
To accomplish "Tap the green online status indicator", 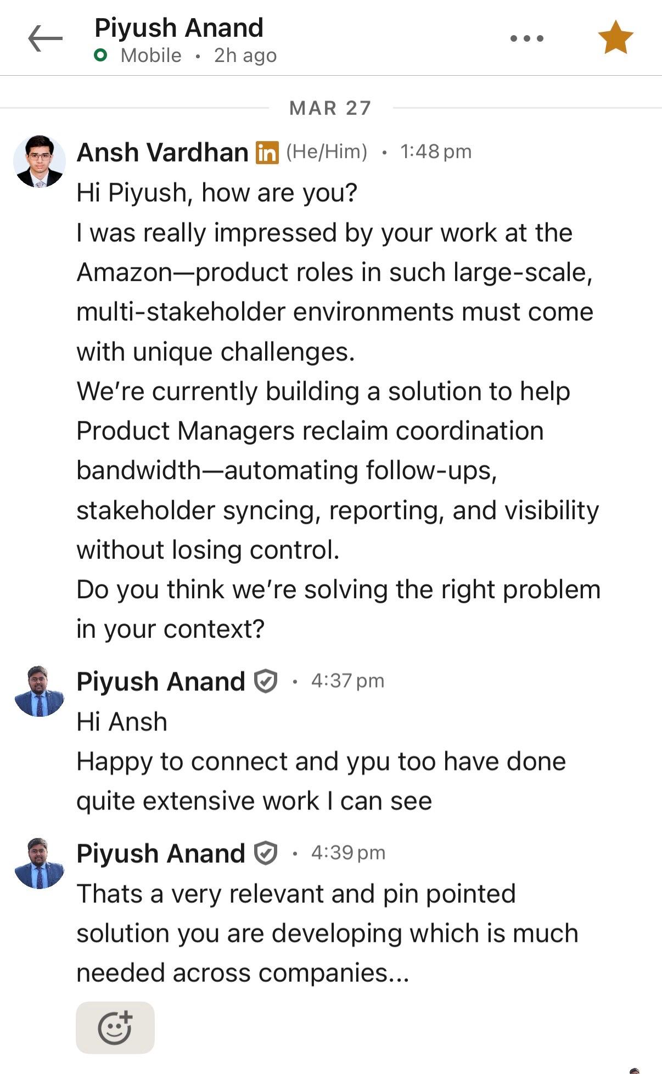I will (100, 55).
